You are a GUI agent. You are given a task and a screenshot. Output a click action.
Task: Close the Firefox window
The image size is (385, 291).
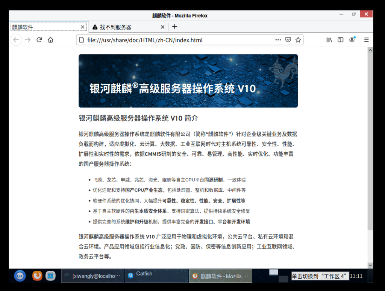tap(366, 14)
